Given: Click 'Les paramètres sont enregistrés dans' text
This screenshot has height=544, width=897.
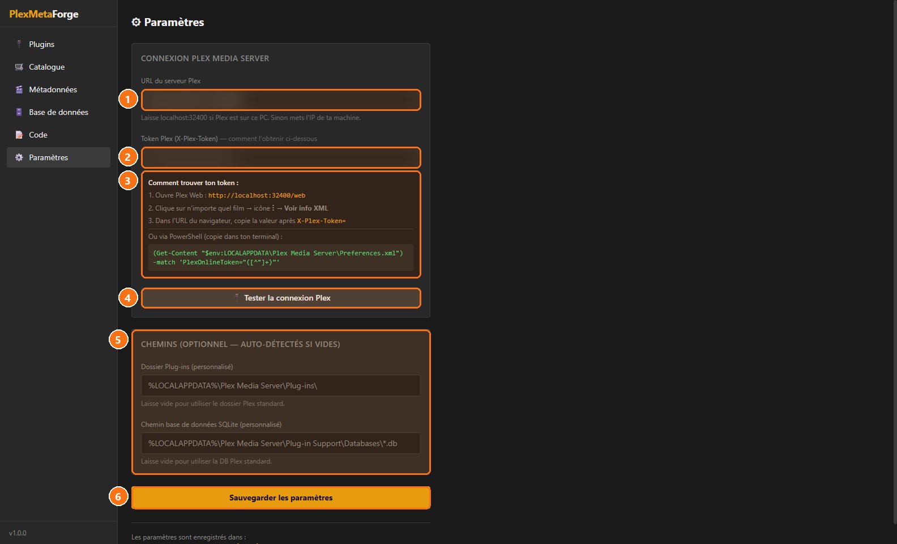Looking at the screenshot, I should point(189,537).
